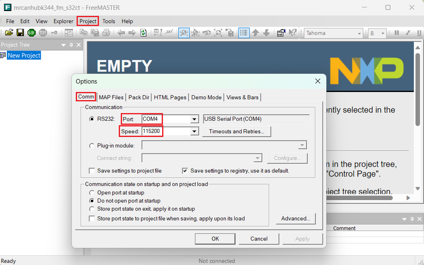Click the Apply button
The height and width of the screenshot is (265, 424).
(x=303, y=239)
